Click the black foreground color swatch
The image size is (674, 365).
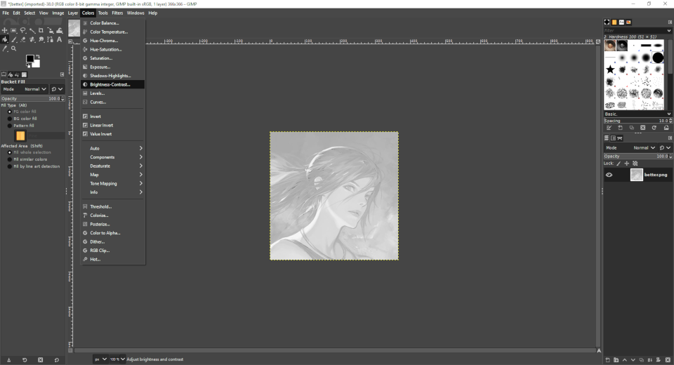pyautogui.click(x=30, y=59)
